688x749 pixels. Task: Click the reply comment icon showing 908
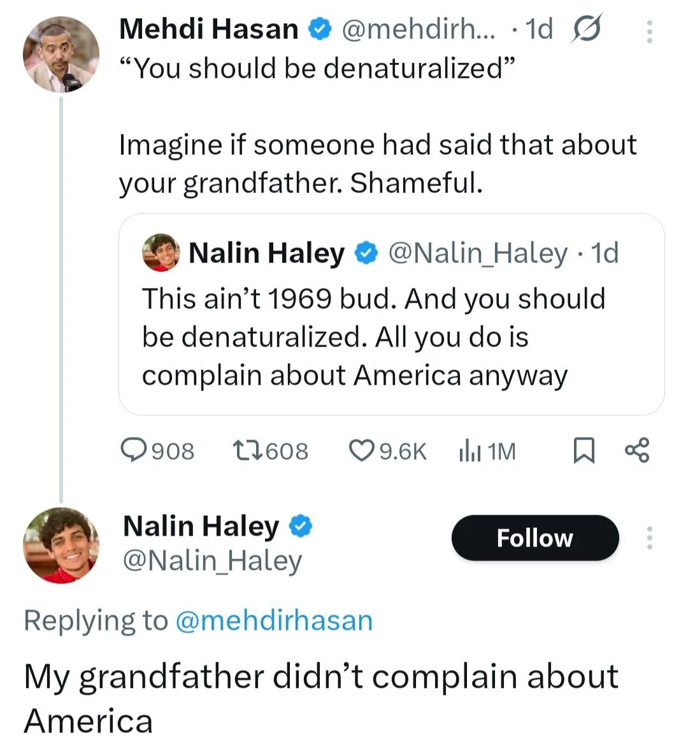(x=134, y=450)
